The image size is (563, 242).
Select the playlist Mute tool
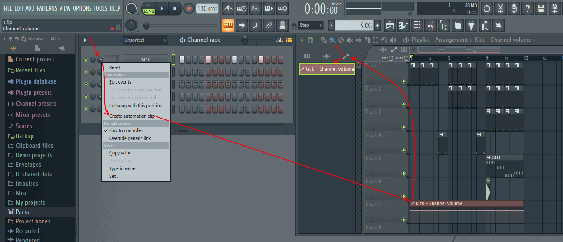click(350, 40)
